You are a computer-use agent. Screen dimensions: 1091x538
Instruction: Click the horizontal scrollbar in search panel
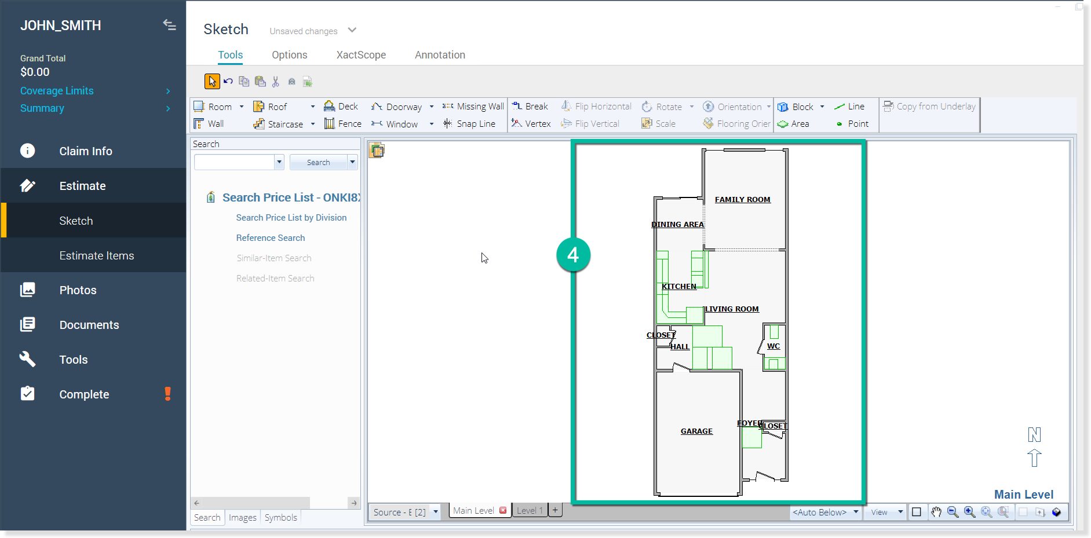[x=254, y=503]
